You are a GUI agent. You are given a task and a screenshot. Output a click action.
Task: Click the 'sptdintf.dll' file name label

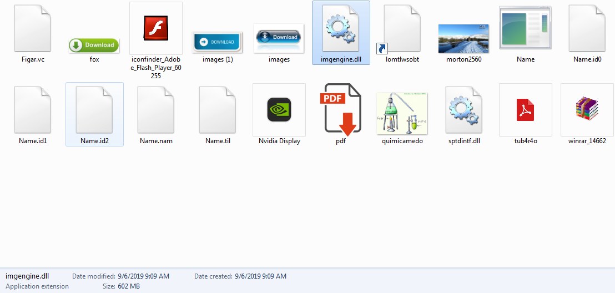(x=464, y=141)
